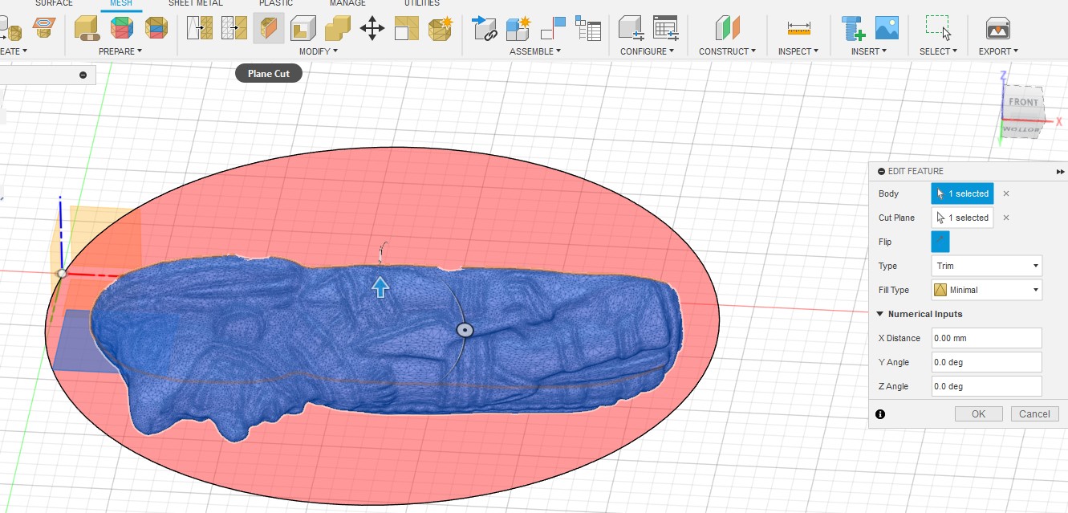Screen dimensions: 1068x513
Task: Click the Move/Copy arrows tool icon
Action: pyautogui.click(x=372, y=29)
